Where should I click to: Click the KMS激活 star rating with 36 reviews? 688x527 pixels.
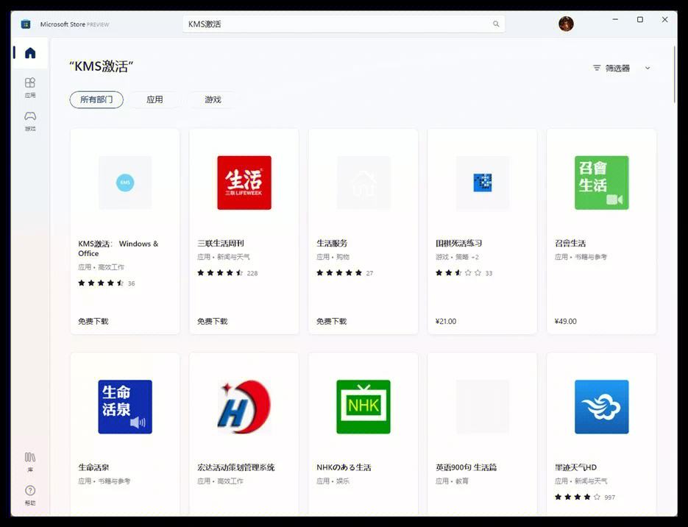pos(107,283)
